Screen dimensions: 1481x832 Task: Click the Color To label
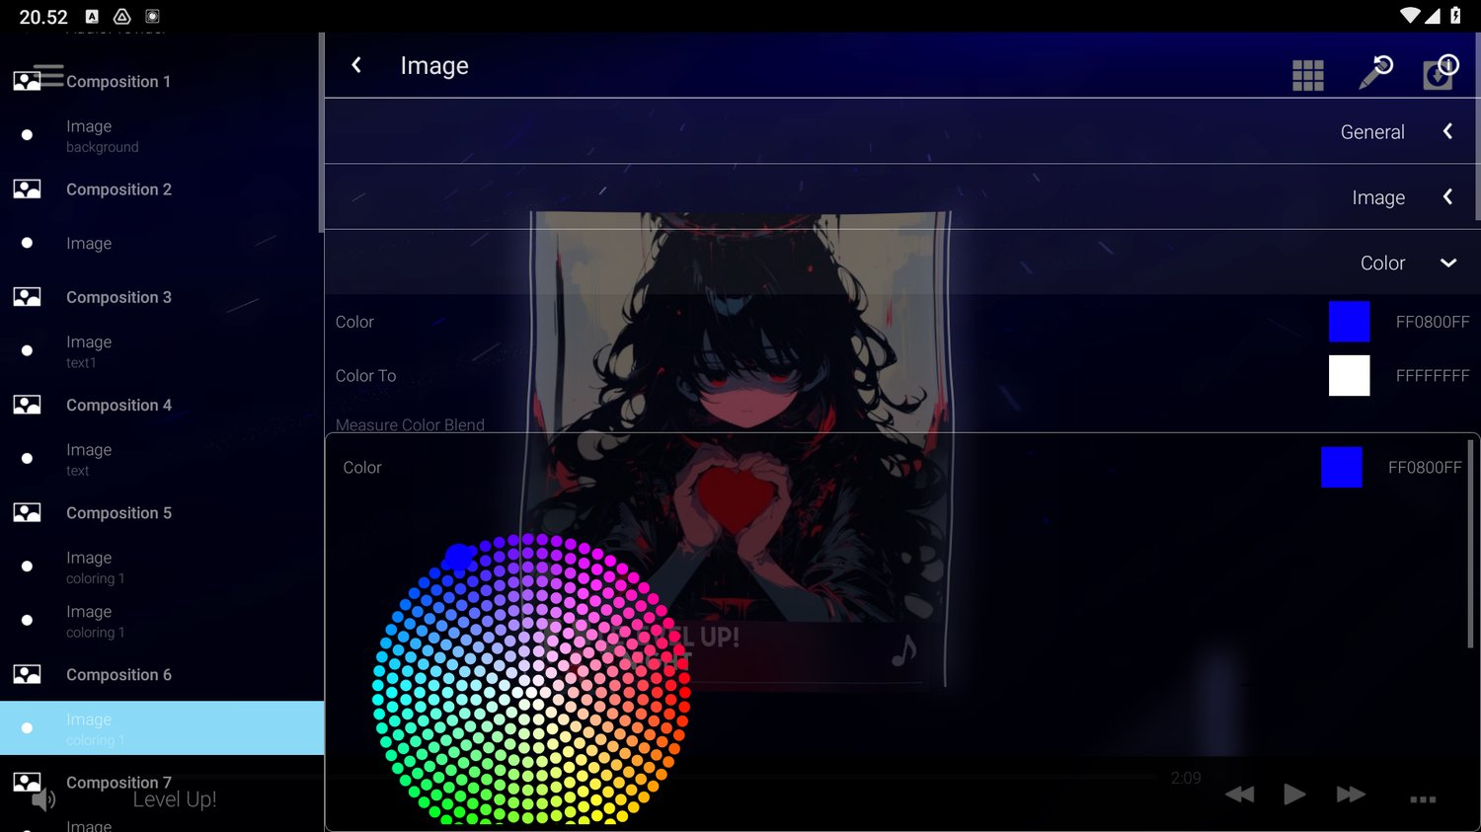click(365, 376)
